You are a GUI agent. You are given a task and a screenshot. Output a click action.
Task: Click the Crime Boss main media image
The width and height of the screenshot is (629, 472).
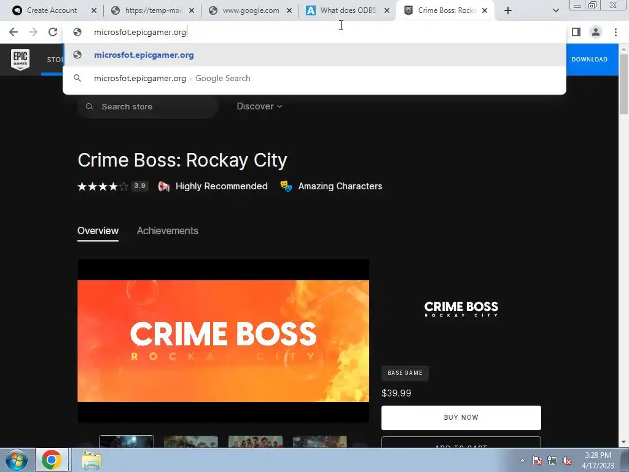click(x=223, y=340)
